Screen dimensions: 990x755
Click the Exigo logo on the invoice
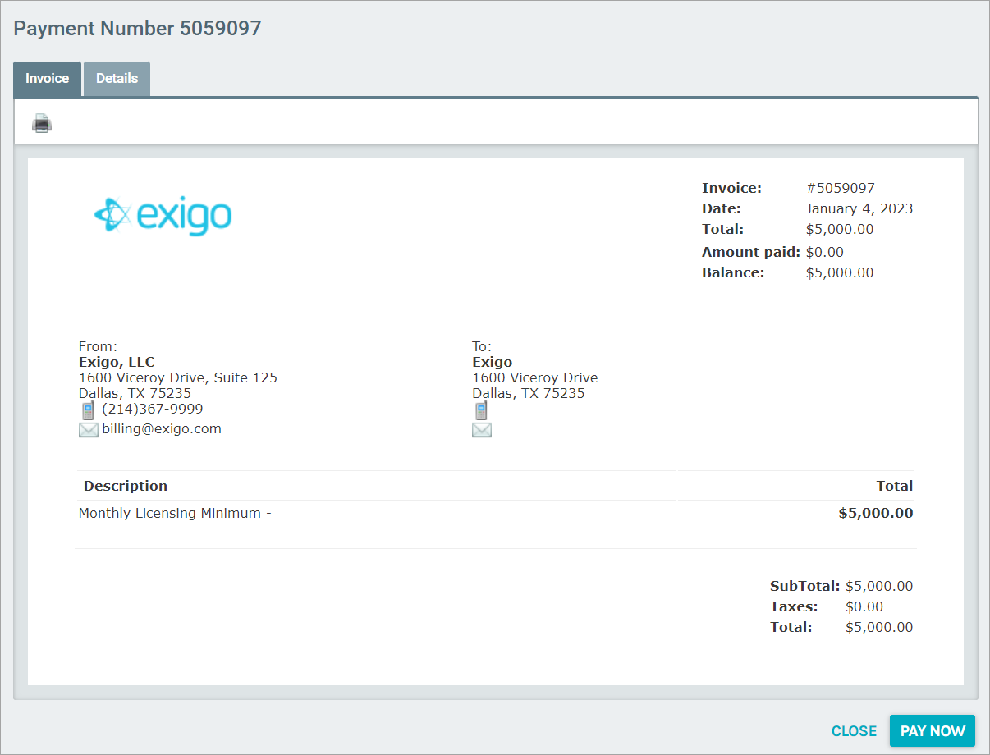pos(163,215)
